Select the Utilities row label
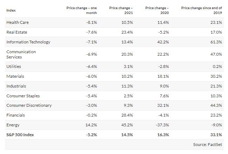This screenshot has width=228, height=154. click(x=13, y=66)
